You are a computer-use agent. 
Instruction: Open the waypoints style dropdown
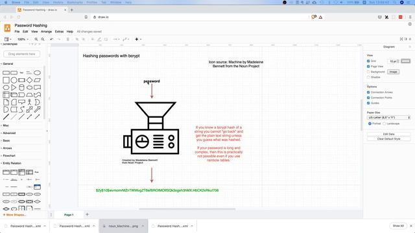coord(126,39)
